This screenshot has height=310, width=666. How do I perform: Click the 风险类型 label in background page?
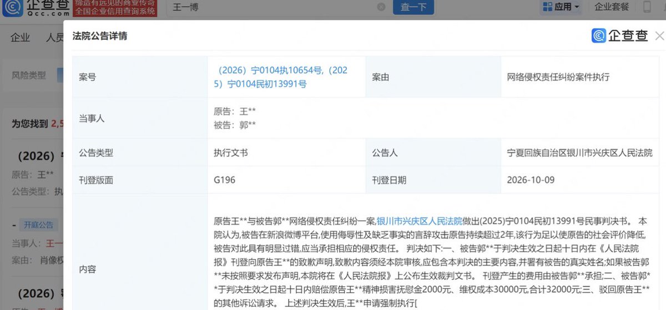tap(29, 75)
